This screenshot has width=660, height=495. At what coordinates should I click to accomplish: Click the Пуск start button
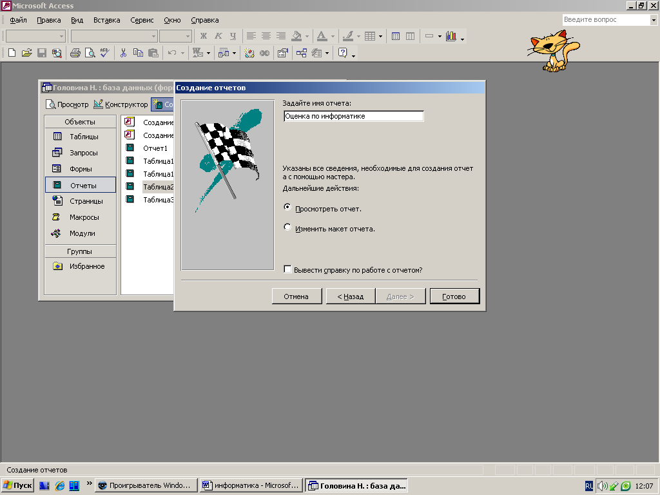pos(17,485)
